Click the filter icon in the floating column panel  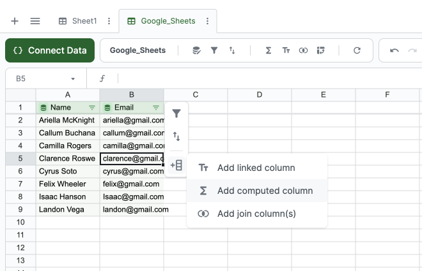176,114
